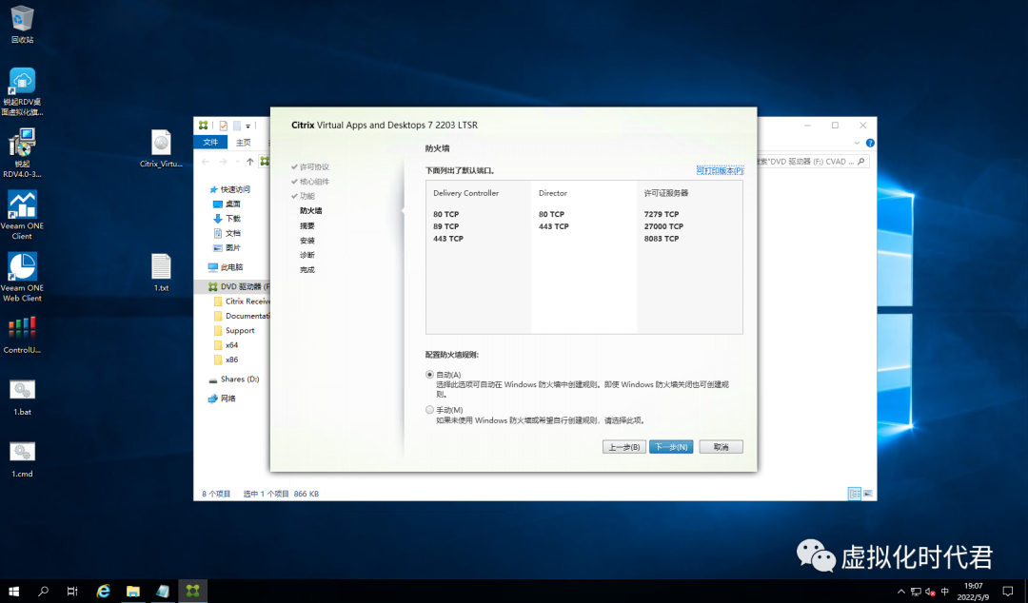Open taskbar search magnifier
Image resolution: width=1028 pixels, height=603 pixels.
click(x=43, y=592)
